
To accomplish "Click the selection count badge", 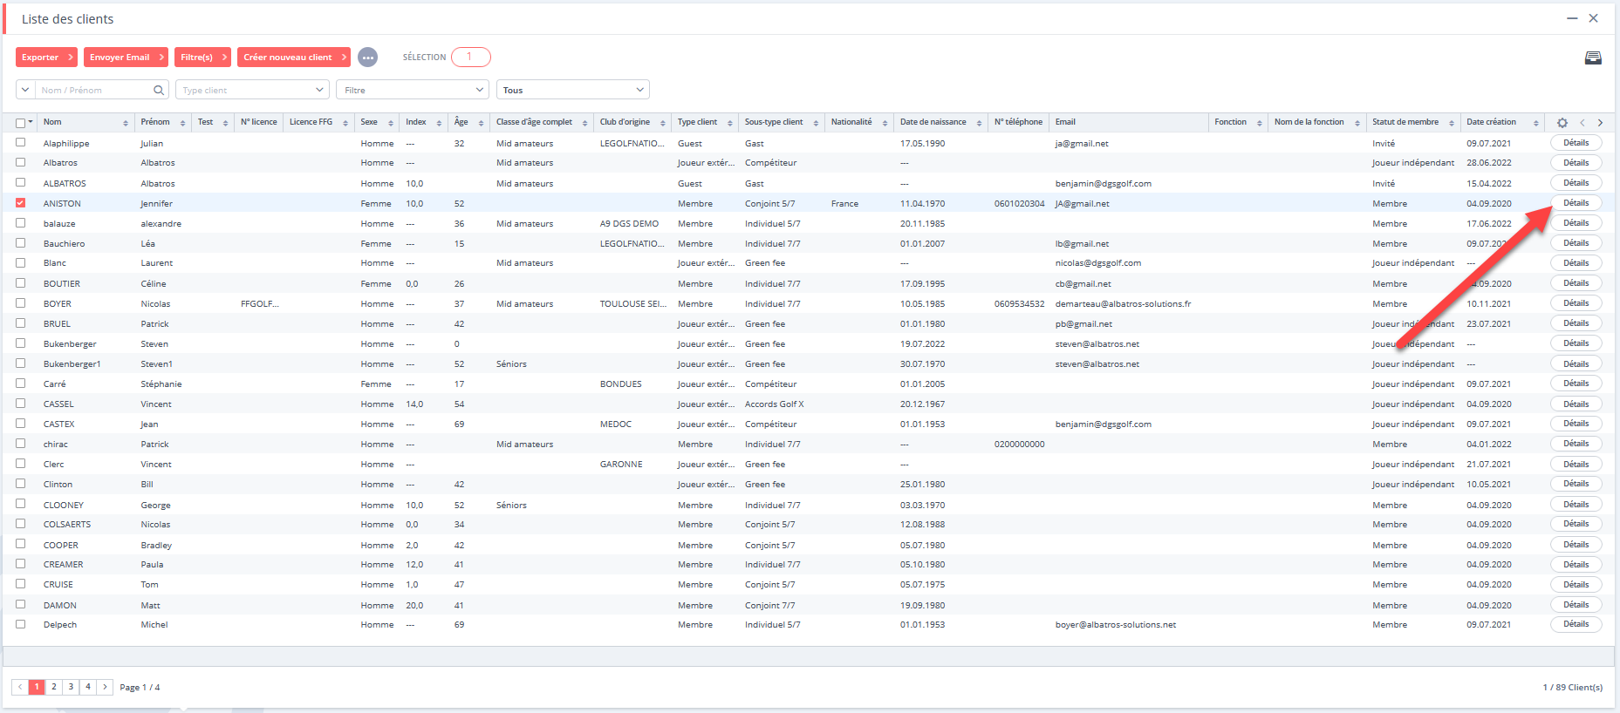I will click(x=471, y=57).
